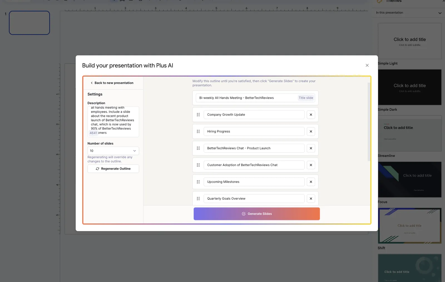Remove the Company Growth Update slide
The width and height of the screenshot is (445, 282).
point(311,115)
